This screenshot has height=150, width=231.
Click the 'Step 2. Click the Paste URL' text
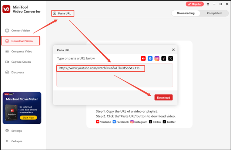pos(136,116)
